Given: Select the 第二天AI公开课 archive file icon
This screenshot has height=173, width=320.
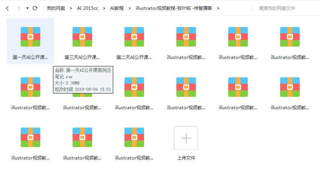Looking at the screenshot, I should click(x=134, y=37).
